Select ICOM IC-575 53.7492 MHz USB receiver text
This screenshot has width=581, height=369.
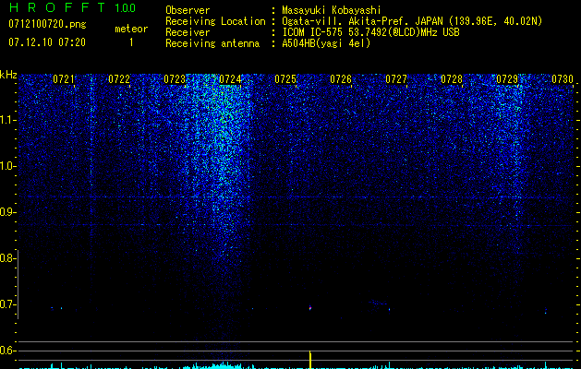tap(370, 32)
